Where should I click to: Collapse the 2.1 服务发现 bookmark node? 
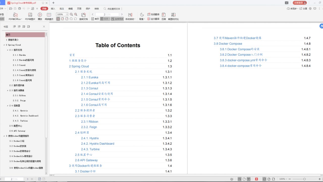click(x=8, y=50)
